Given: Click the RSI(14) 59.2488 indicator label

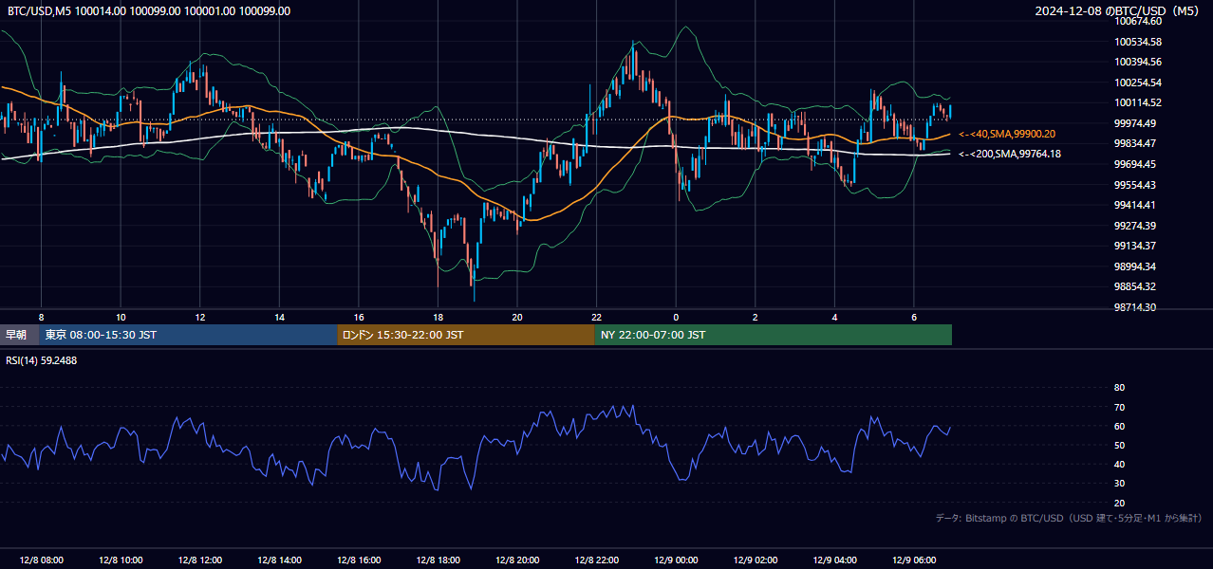Looking at the screenshot, I should tap(42, 360).
